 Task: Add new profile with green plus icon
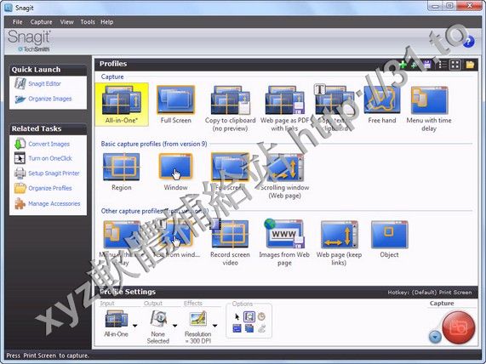[x=403, y=65]
